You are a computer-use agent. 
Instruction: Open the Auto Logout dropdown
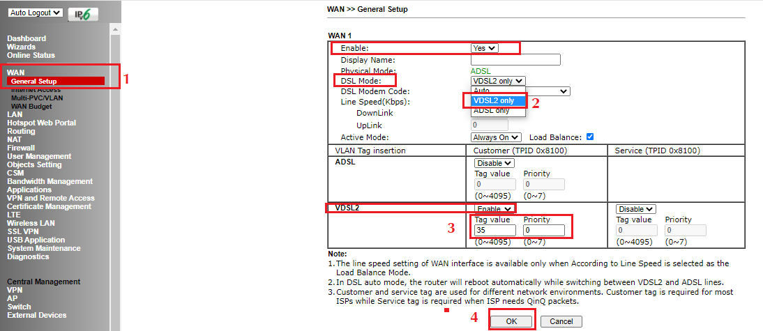point(36,13)
